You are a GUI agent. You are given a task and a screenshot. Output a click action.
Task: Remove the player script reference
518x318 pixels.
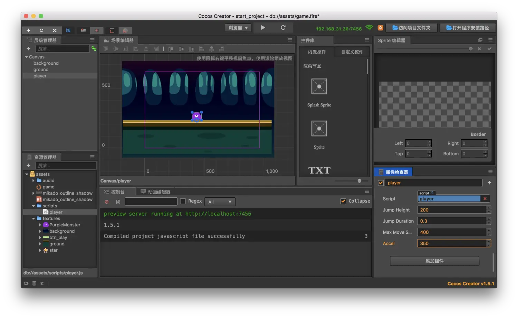[x=485, y=199]
